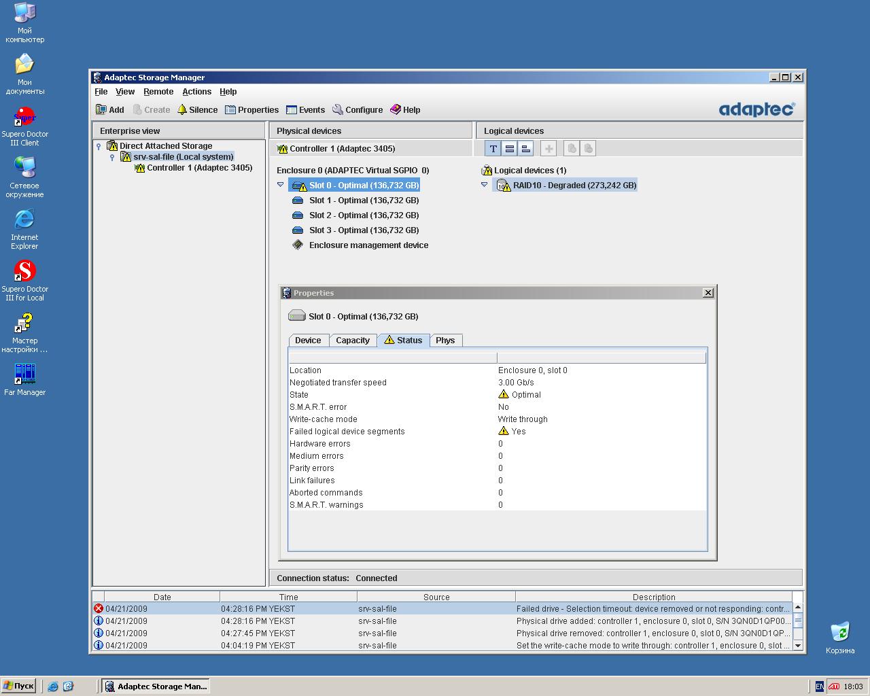This screenshot has width=870, height=696.
Task: Close the Properties dialog
Action: pyautogui.click(x=708, y=293)
